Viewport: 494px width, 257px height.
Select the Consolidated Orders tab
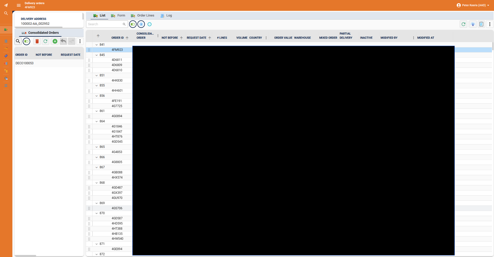click(40, 33)
